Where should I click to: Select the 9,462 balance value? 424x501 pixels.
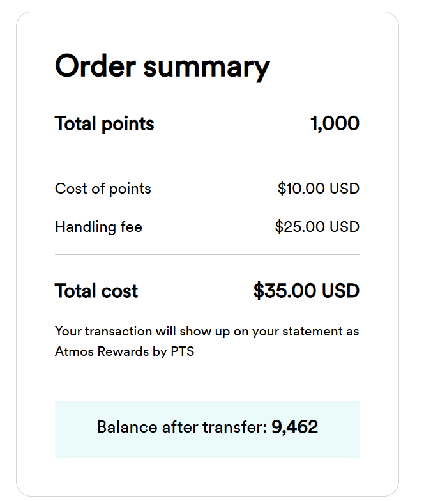click(295, 427)
